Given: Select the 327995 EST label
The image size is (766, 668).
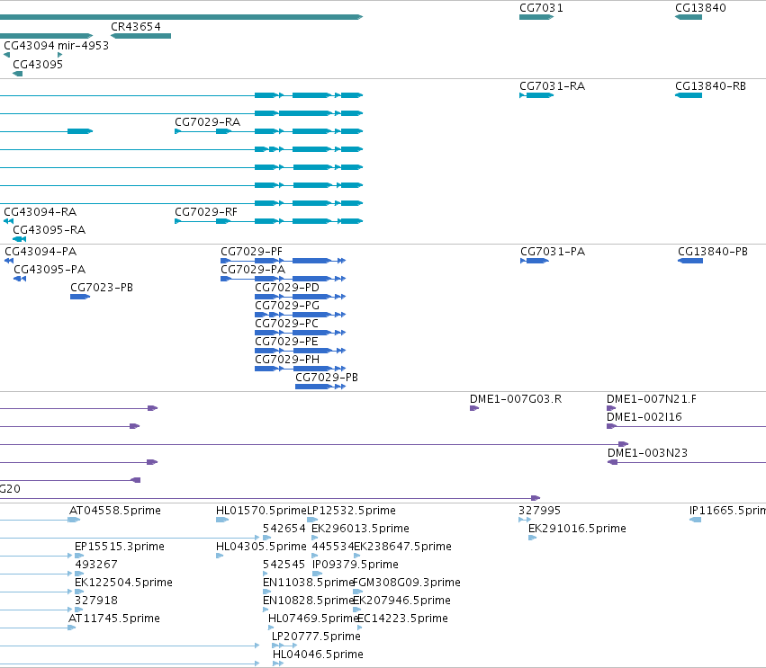Looking at the screenshot, I should (539, 511).
